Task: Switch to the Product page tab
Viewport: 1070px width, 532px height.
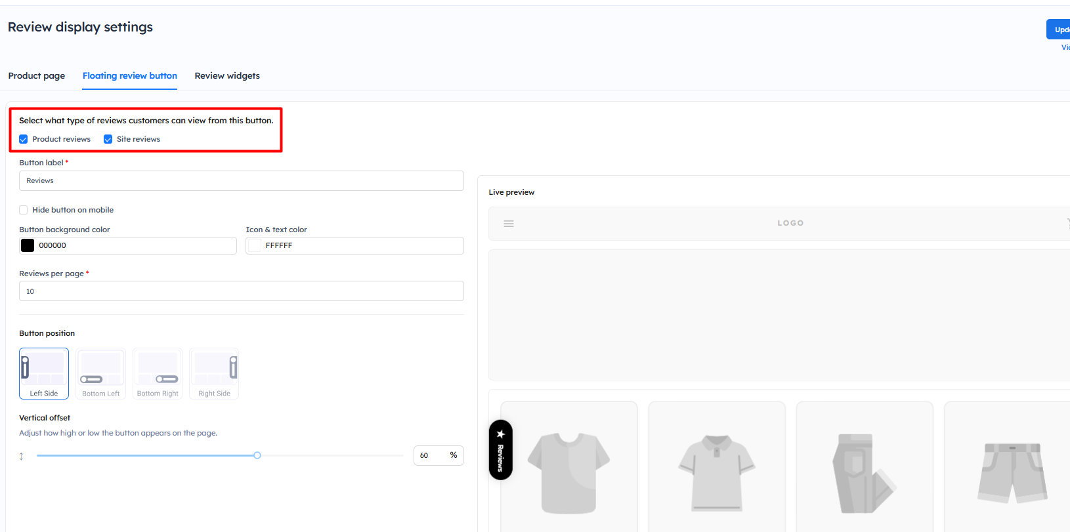Action: 37,76
